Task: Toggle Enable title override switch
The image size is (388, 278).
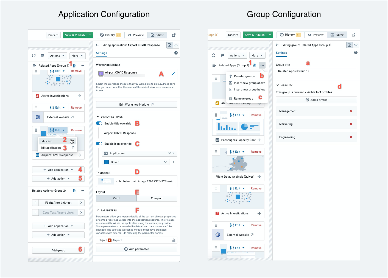Action: (x=99, y=123)
